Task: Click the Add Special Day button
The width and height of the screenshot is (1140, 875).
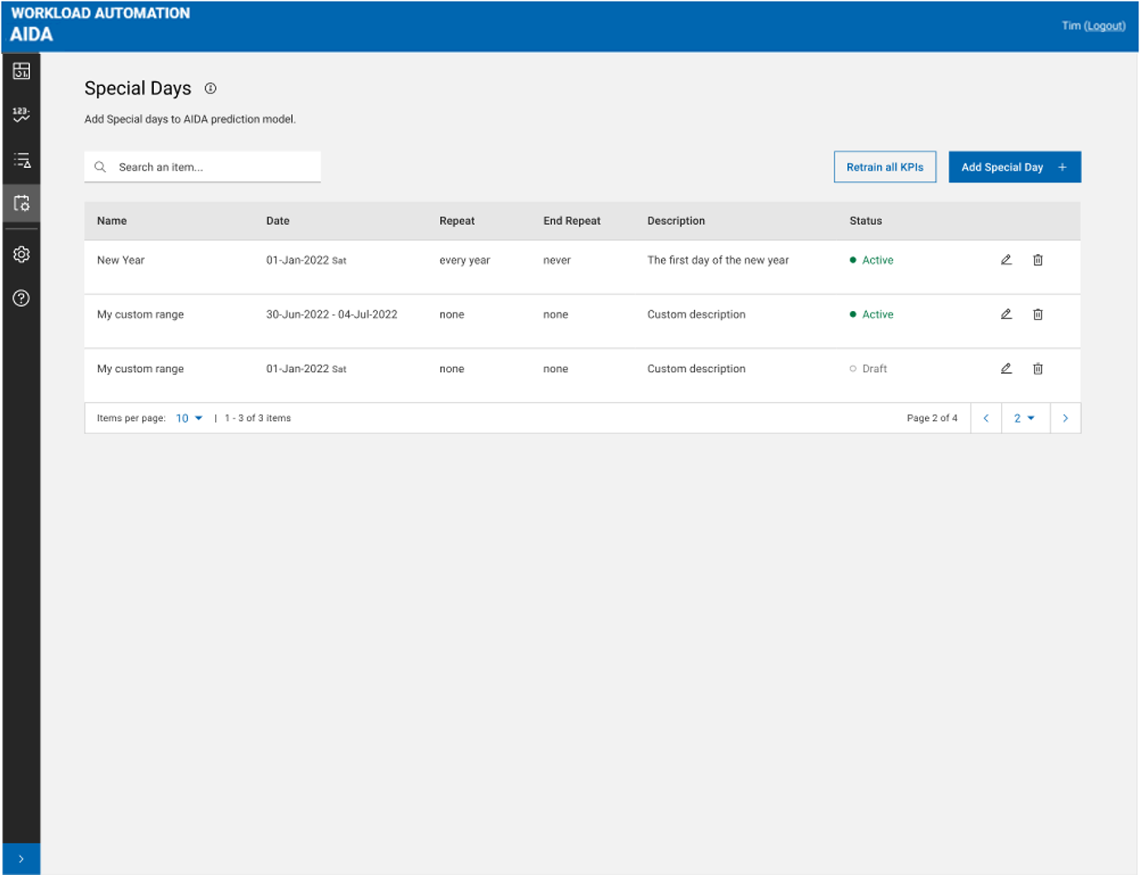Action: pyautogui.click(x=1014, y=167)
